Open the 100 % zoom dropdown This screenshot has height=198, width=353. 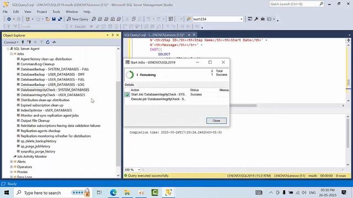point(139,170)
